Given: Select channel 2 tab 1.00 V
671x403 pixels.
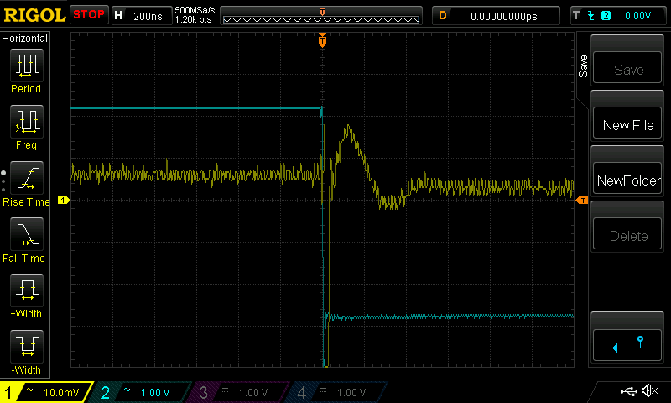Looking at the screenshot, I should pos(141,392).
